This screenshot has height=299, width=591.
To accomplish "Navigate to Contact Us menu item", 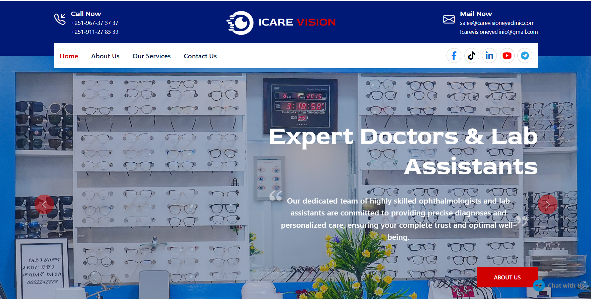I will [200, 56].
